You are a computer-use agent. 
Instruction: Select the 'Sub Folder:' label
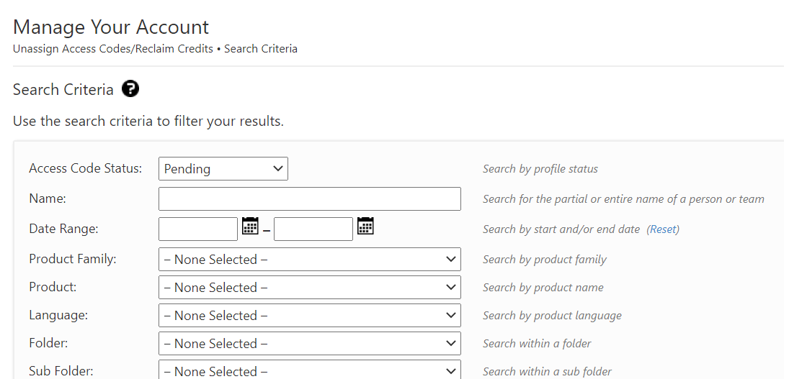[61, 371]
